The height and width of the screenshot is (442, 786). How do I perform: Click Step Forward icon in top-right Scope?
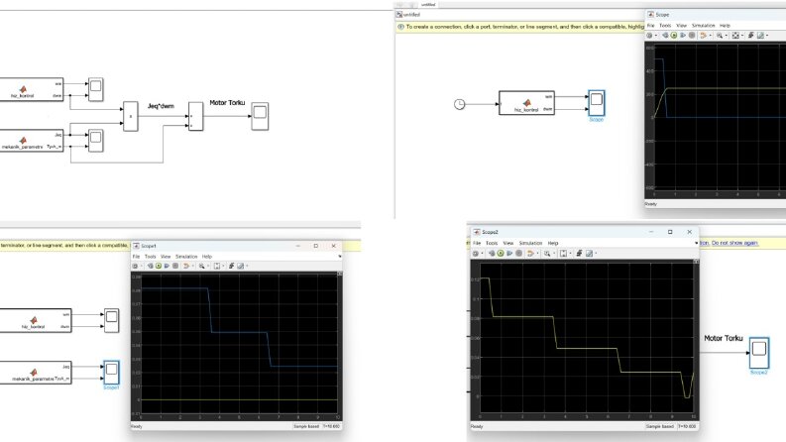pos(683,35)
